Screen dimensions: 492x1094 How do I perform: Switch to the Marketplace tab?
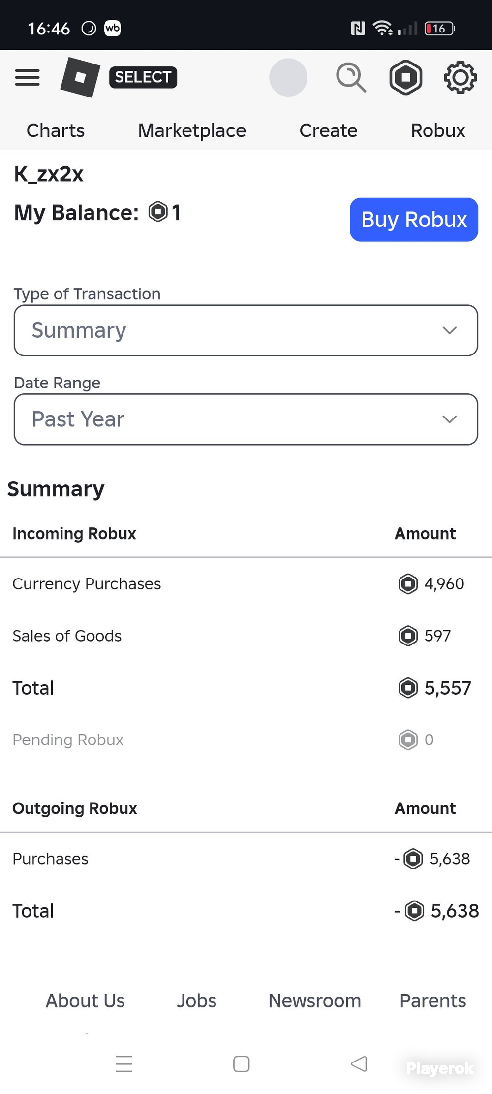(x=192, y=130)
